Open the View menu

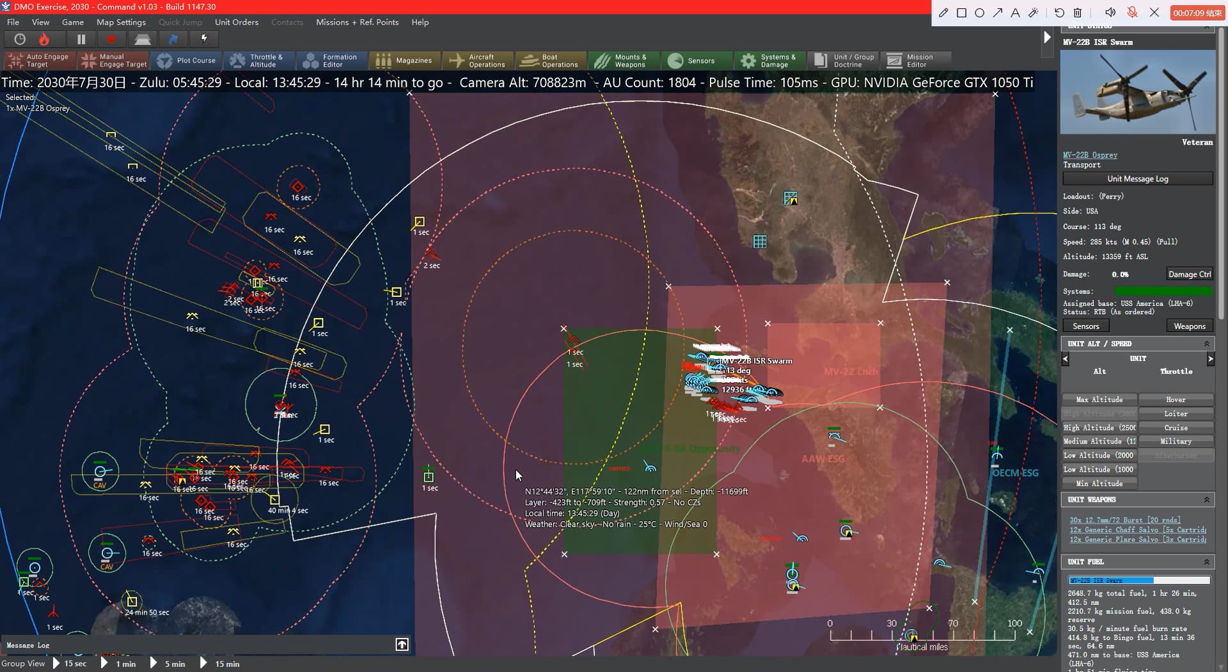[40, 22]
